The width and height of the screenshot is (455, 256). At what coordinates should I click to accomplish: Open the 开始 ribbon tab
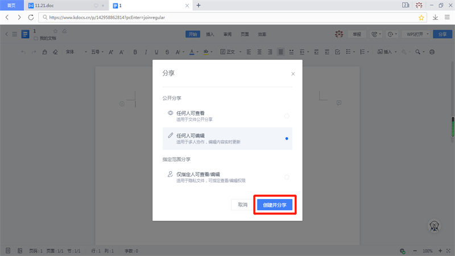(193, 34)
